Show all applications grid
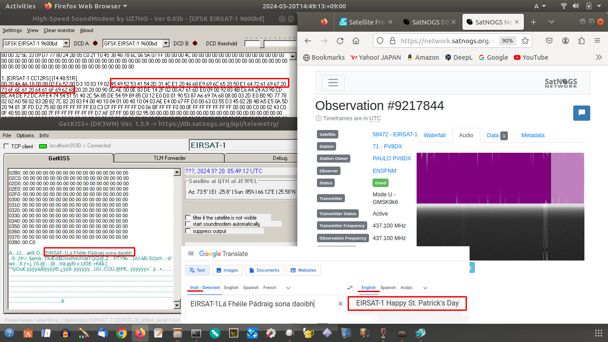 (x=599, y=333)
